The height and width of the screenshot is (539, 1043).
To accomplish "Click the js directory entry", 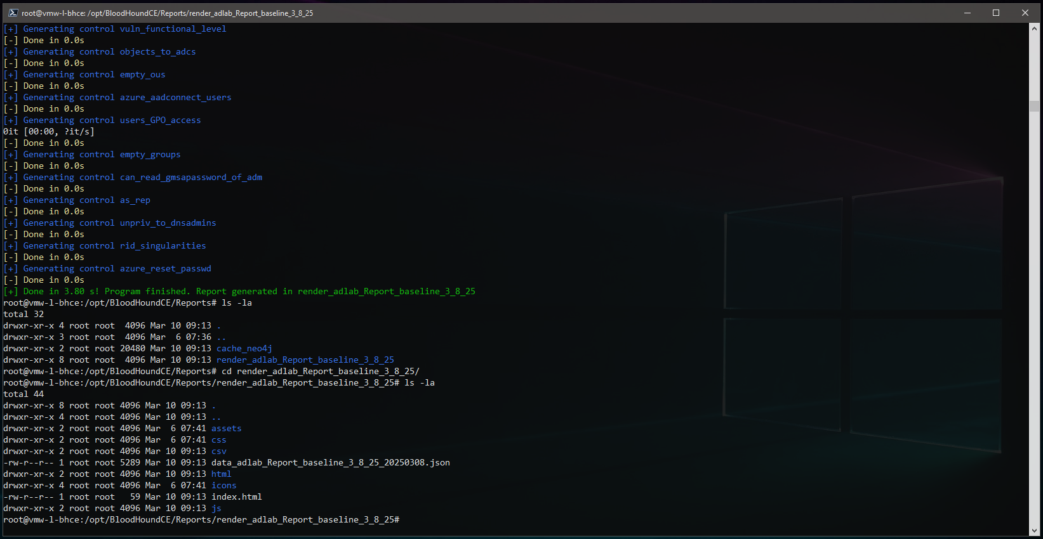I will pos(216,508).
